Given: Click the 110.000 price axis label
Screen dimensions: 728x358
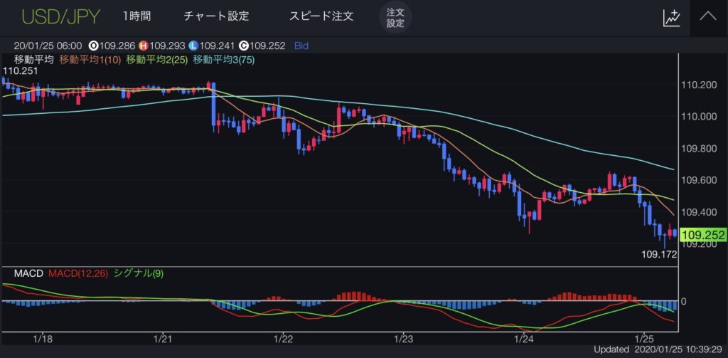Looking at the screenshot, I should 698,117.
